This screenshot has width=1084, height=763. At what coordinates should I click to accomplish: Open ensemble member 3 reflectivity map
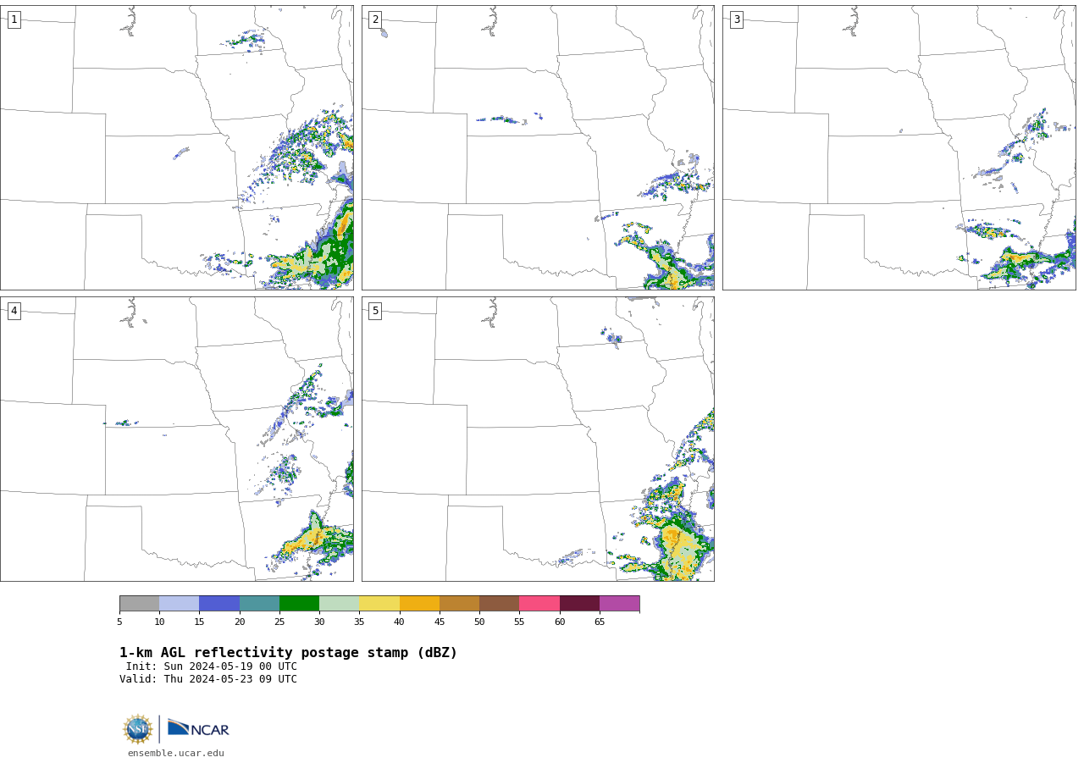[899, 147]
